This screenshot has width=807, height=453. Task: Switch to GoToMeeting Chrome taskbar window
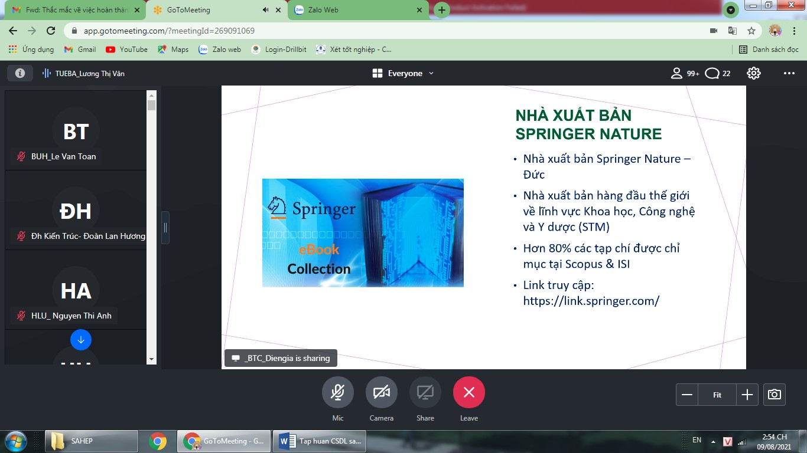[224, 441]
